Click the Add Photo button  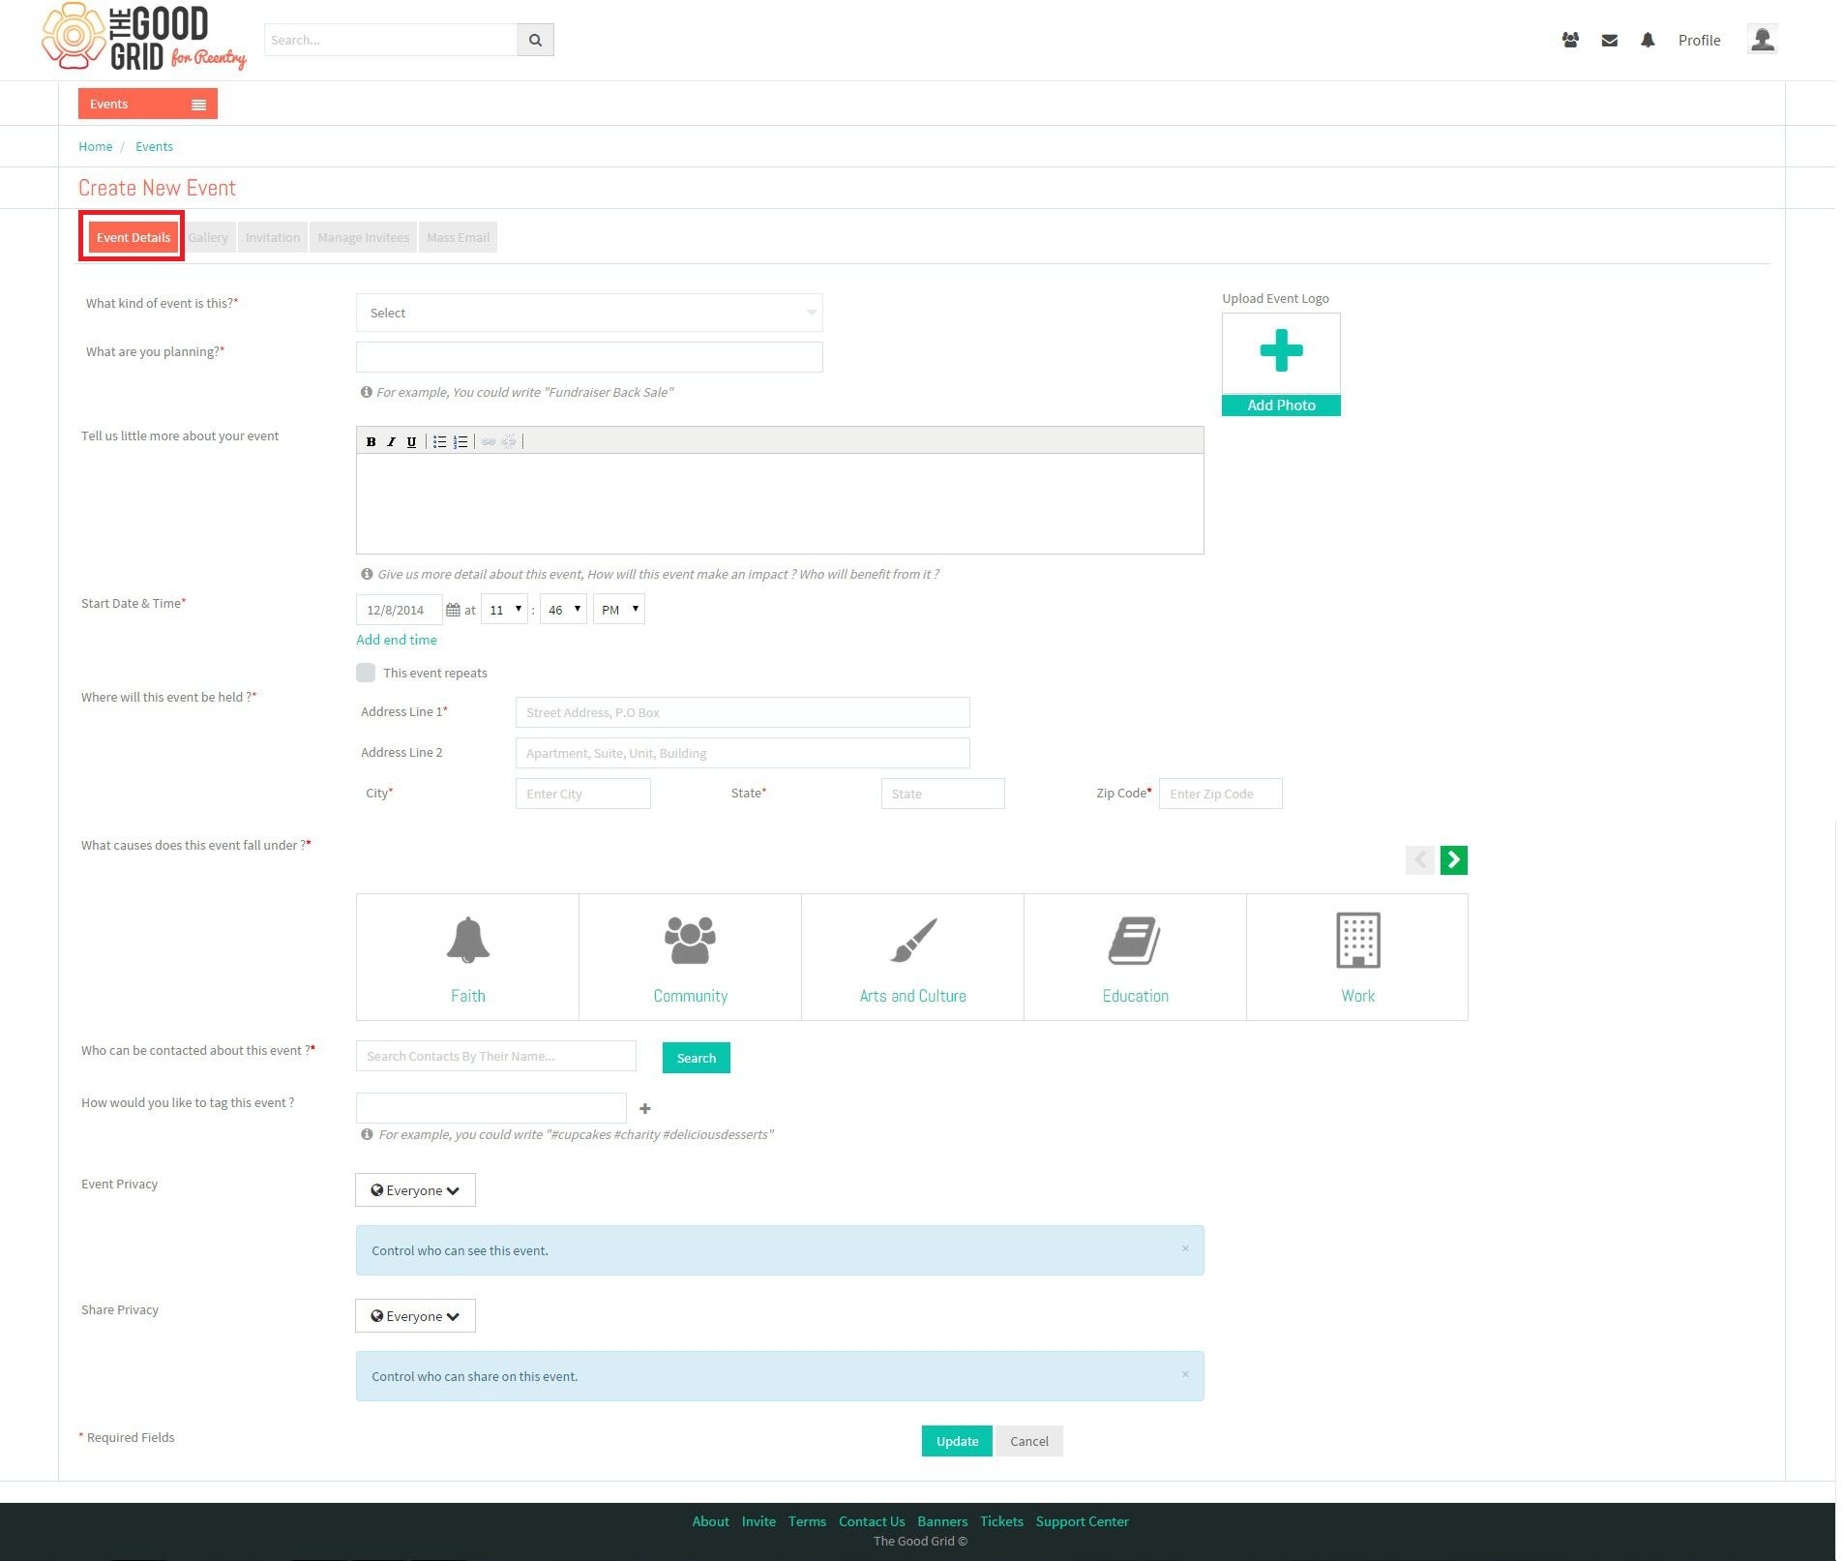point(1281,405)
